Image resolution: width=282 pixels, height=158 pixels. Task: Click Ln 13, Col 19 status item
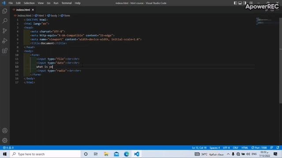(x=199, y=147)
